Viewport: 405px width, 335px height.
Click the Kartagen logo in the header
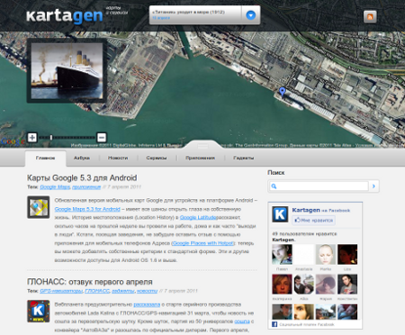point(65,16)
